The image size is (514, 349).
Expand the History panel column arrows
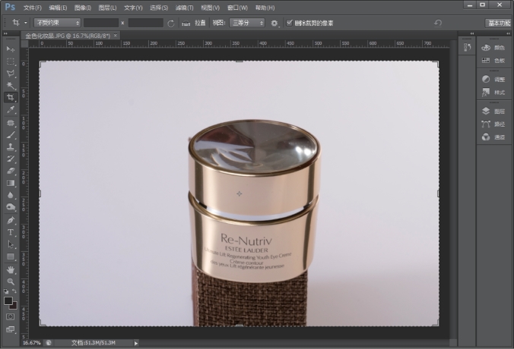click(x=472, y=33)
